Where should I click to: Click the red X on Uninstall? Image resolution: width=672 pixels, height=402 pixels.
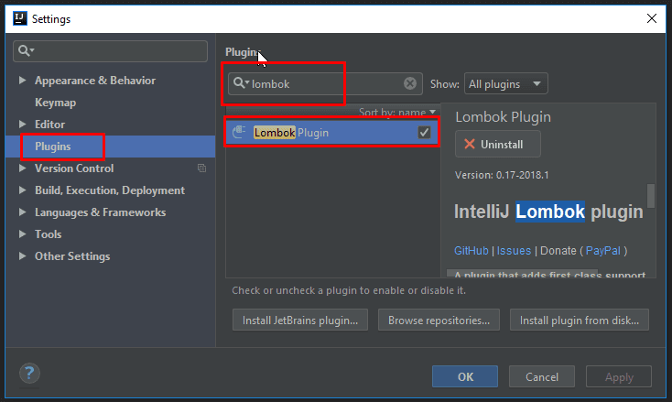coord(470,144)
